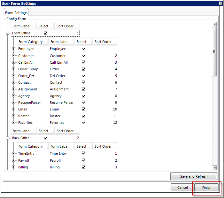Viewport: 224px width, 198px height.
Task: Select the Form Settings tab
Action: [16, 13]
